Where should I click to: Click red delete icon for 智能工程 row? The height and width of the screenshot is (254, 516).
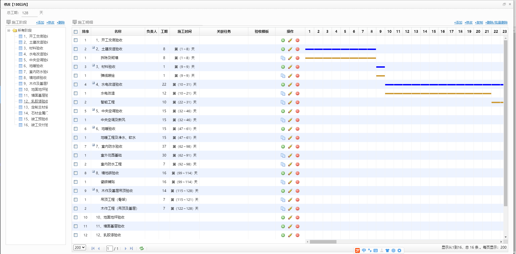[x=297, y=102]
